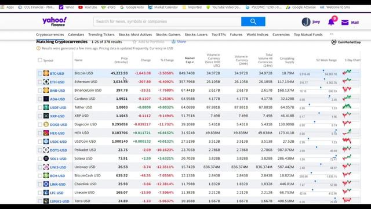371x209 pixels.
Task: Focus the news and symbols search field
Action: click(168, 21)
